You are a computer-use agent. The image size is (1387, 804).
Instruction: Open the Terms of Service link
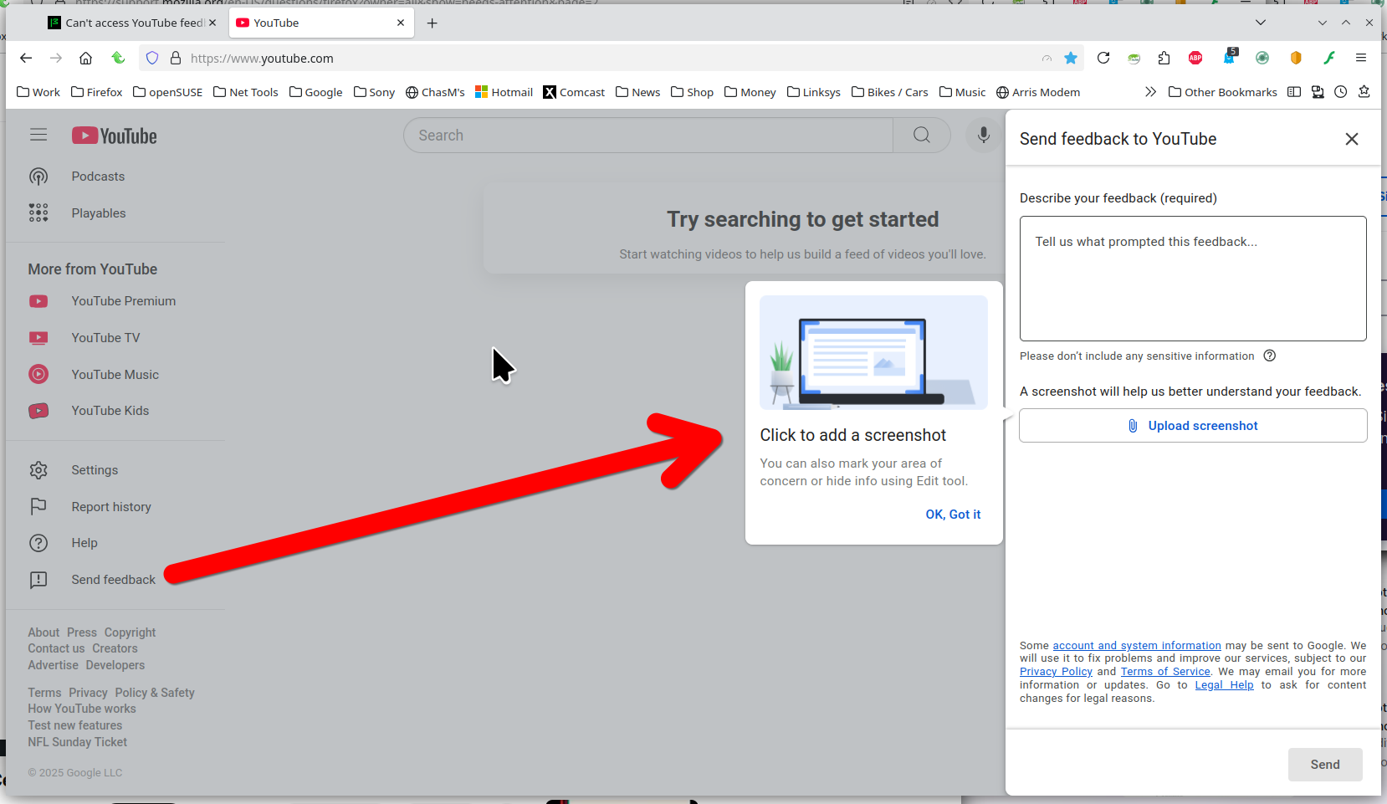[x=1165, y=672]
